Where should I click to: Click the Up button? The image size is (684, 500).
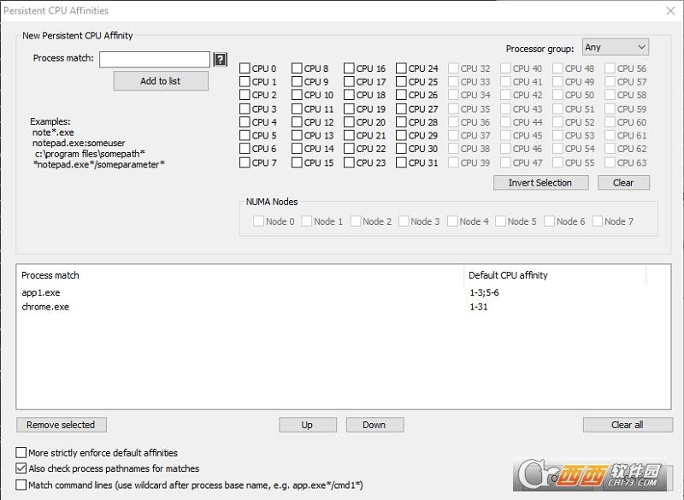(x=308, y=425)
